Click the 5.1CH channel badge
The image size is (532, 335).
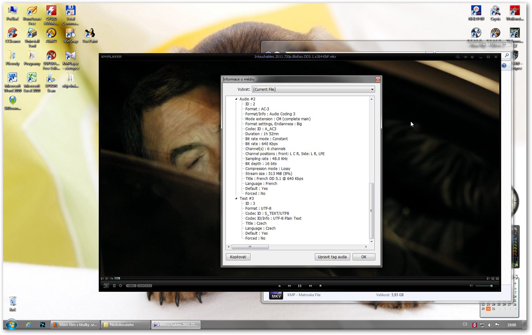[x=148, y=286]
